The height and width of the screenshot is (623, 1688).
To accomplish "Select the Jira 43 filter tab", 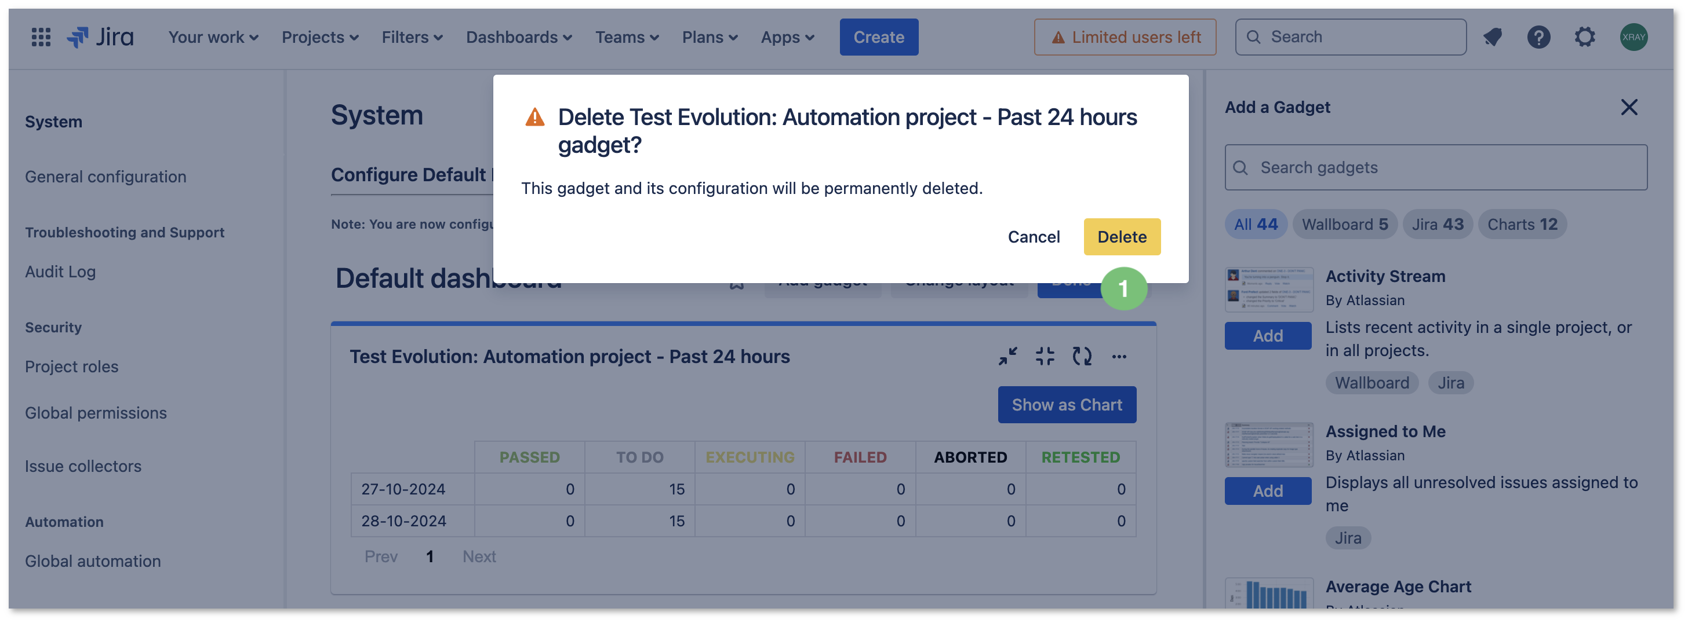I will tap(1437, 225).
